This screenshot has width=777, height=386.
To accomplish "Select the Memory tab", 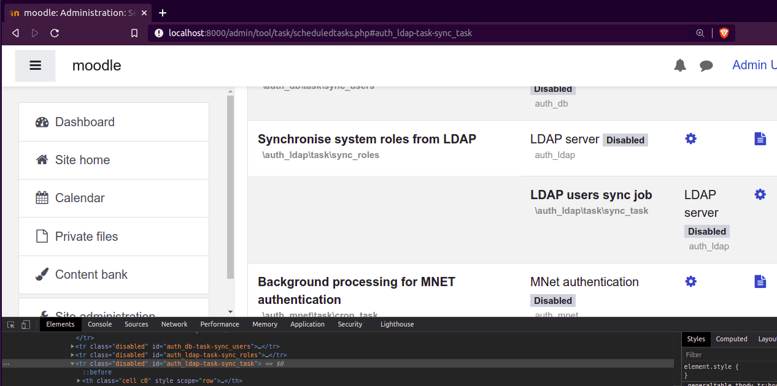I will point(265,324).
